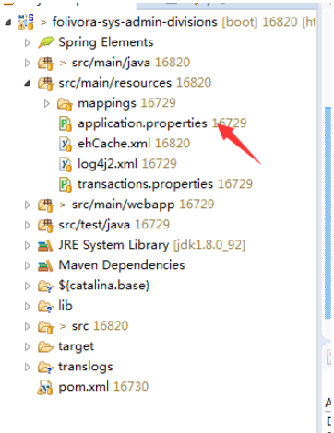Expand the mappings folder
The image size is (334, 433).
tap(47, 103)
